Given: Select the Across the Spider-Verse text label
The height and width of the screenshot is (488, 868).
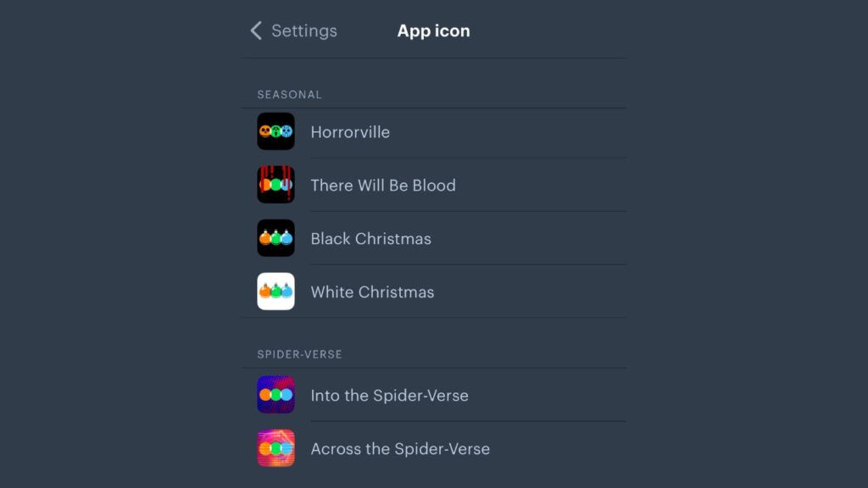Looking at the screenshot, I should click(400, 449).
